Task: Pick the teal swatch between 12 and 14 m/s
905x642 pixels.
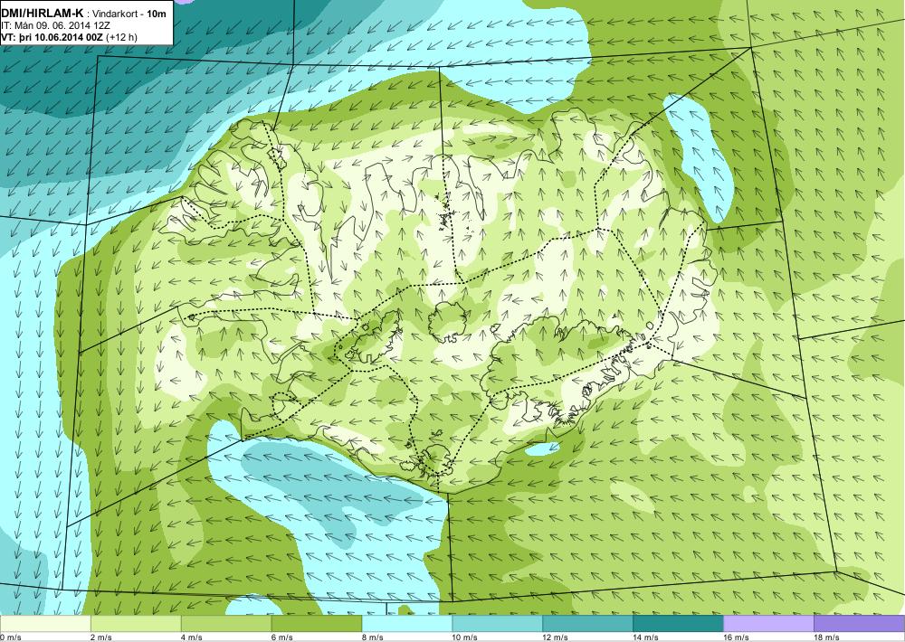Action: pyautogui.click(x=587, y=624)
